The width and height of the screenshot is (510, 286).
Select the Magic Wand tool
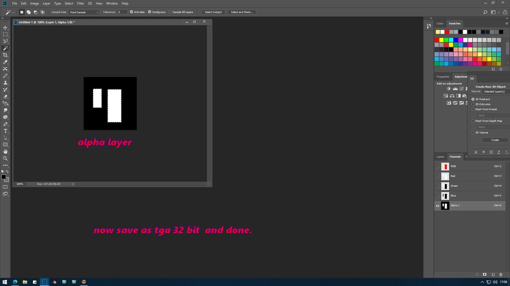coord(6,48)
